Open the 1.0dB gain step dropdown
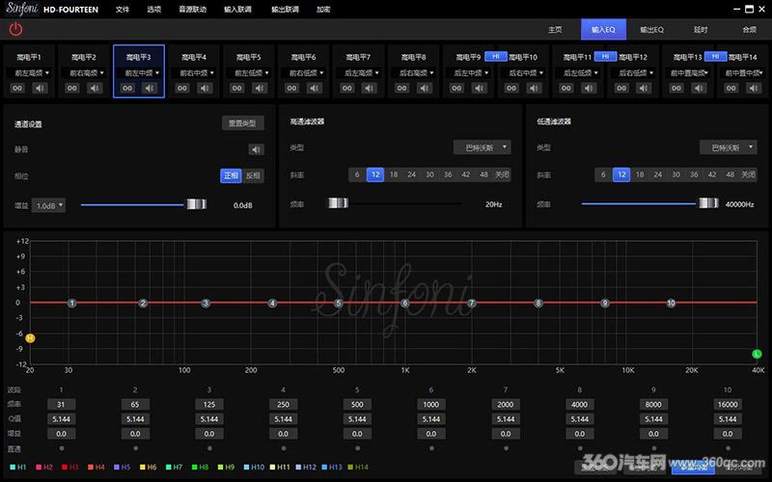The width and height of the screenshot is (772, 482). coord(48,205)
